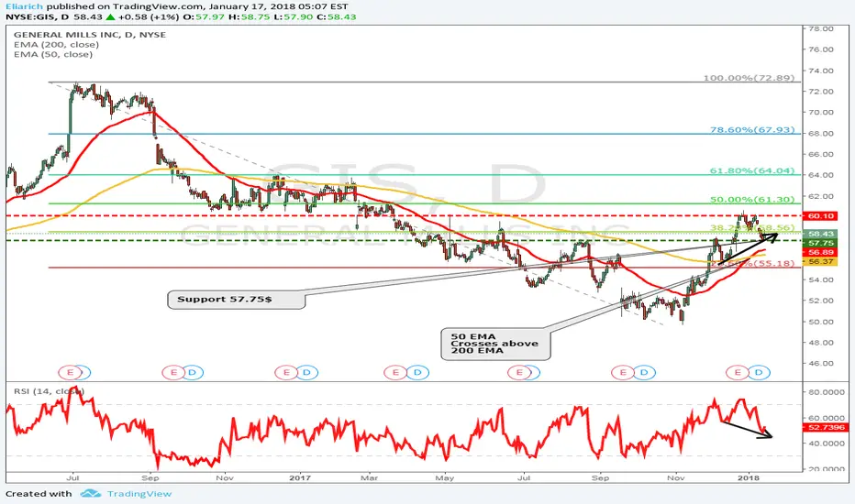Click the dark green 57.75 price tag
The image size is (855, 504).
coord(821,243)
